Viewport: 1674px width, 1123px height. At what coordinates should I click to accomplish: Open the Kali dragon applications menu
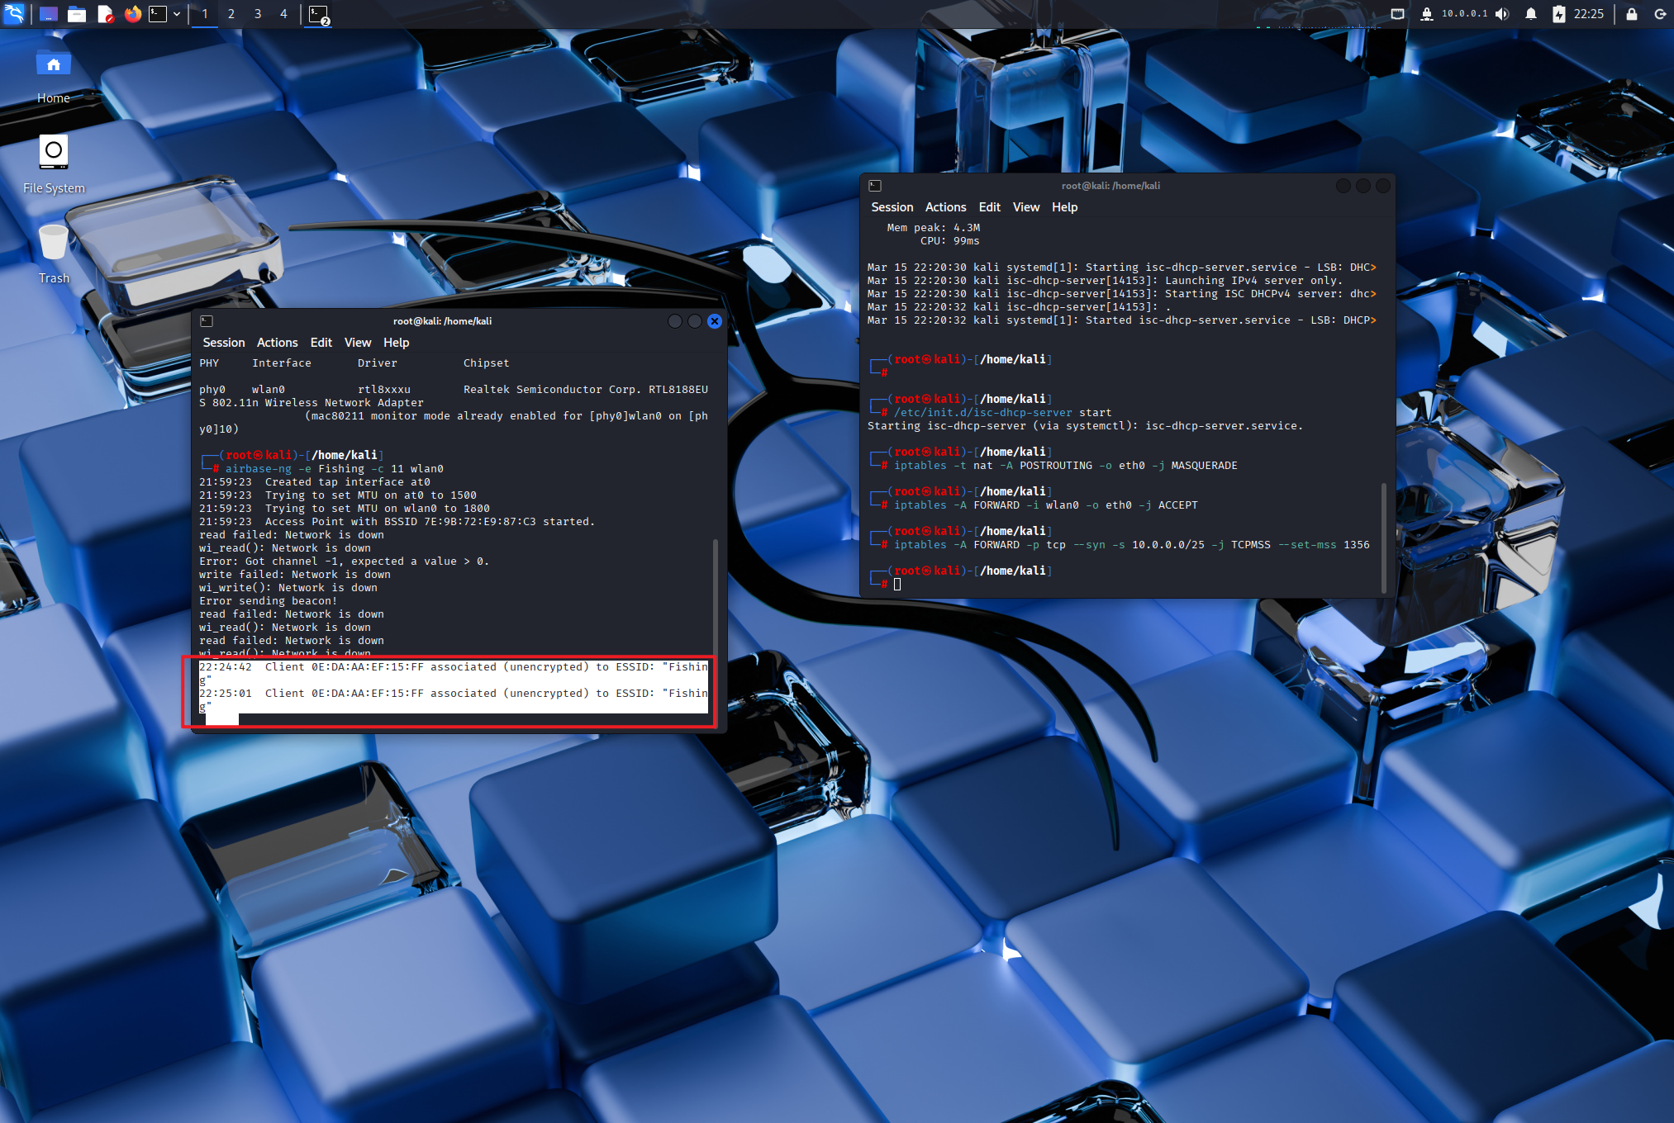(x=14, y=13)
